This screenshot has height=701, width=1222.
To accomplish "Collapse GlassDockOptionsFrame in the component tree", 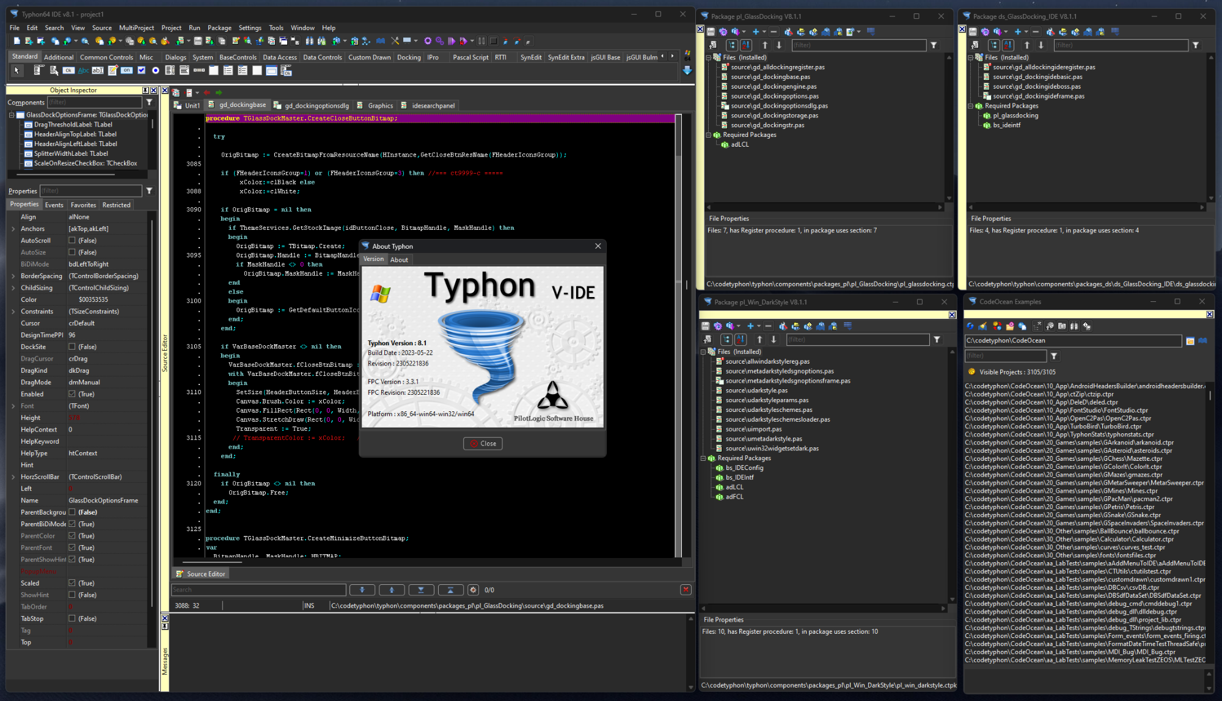I will 12,115.
